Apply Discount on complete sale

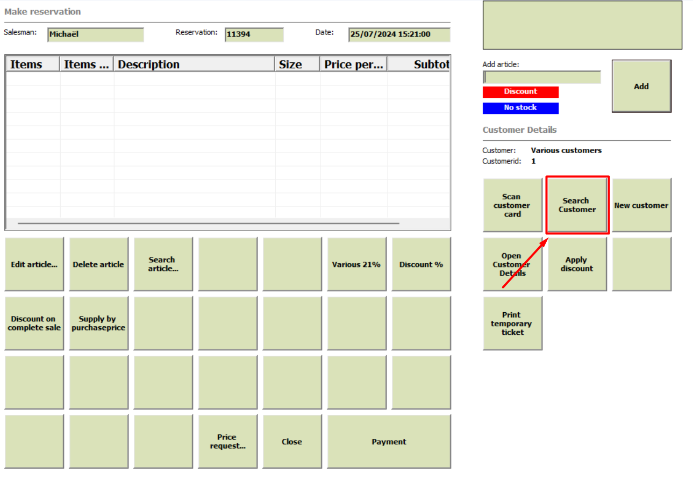coord(34,323)
